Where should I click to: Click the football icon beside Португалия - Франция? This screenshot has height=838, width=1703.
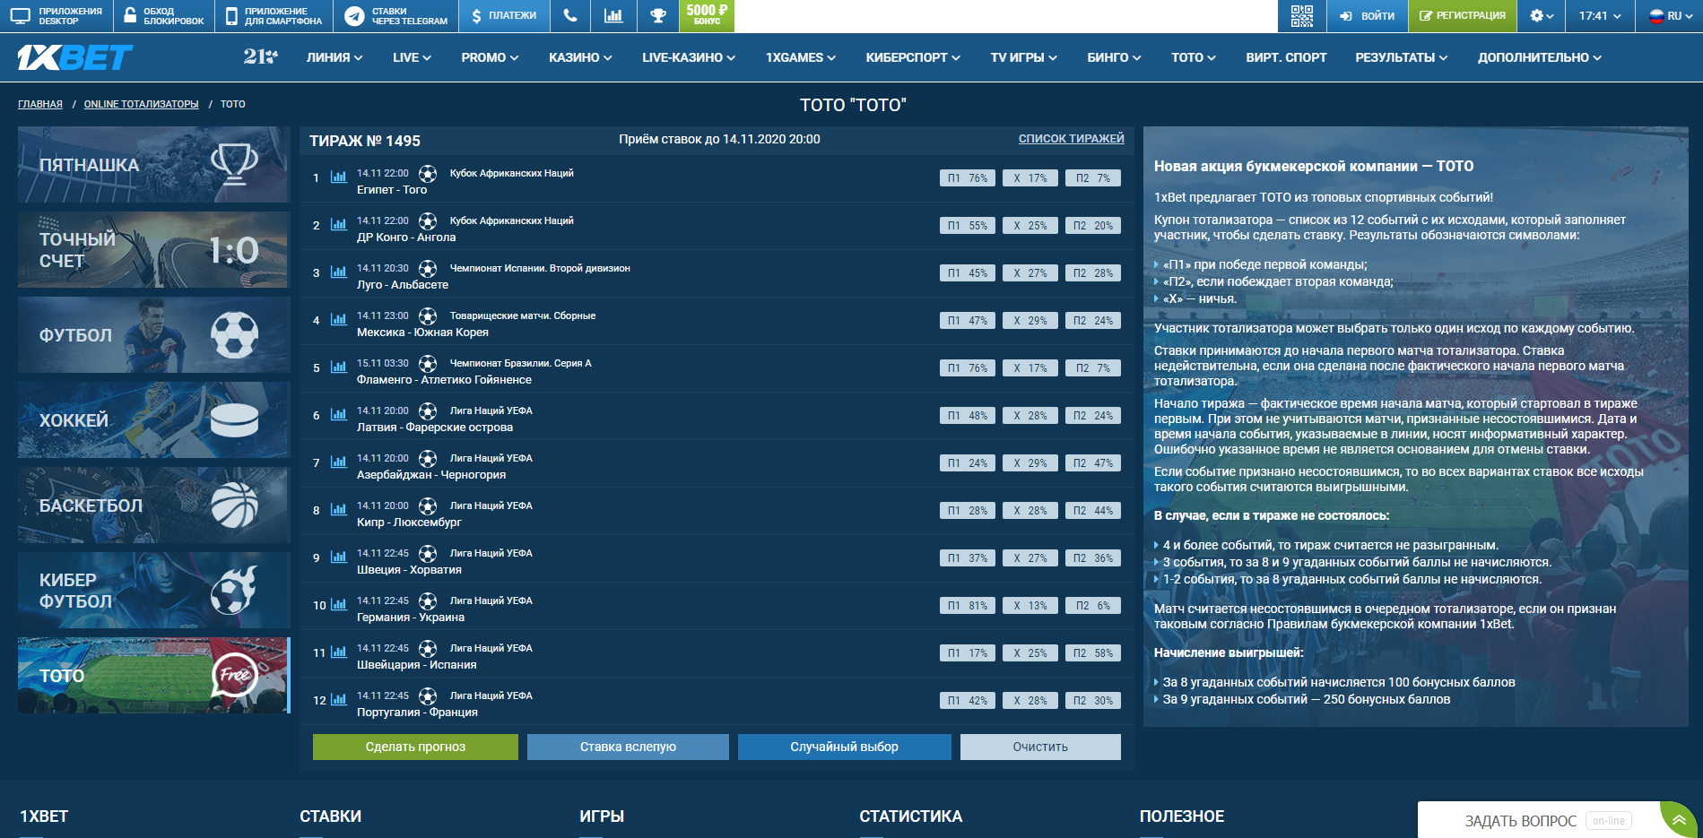428,696
